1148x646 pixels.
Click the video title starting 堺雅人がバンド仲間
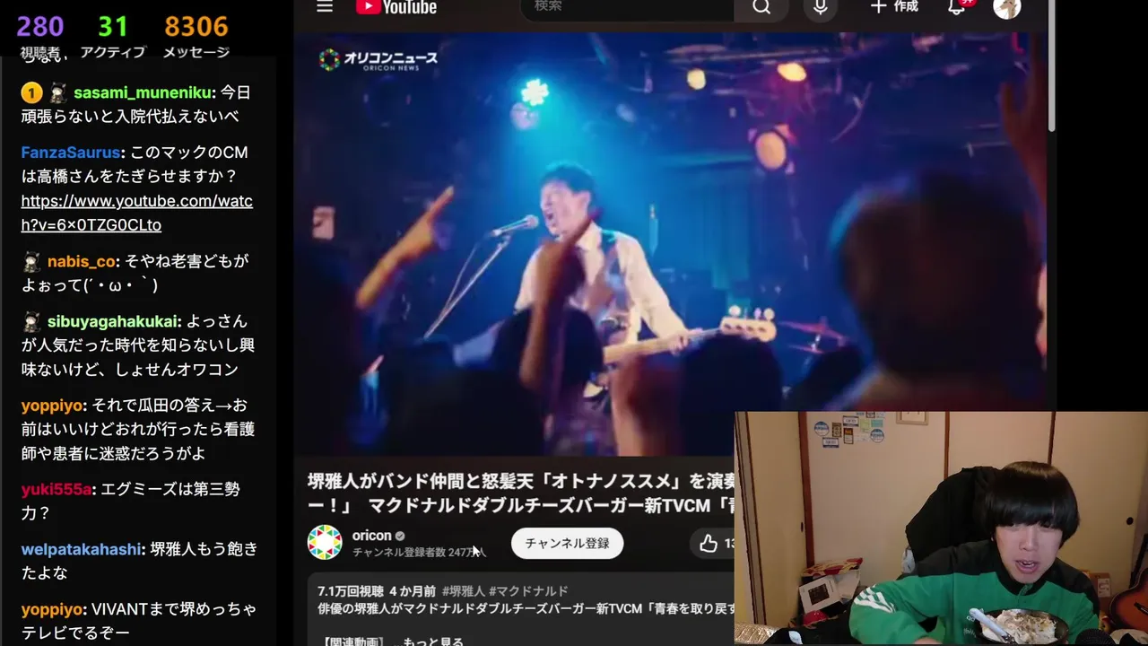521,493
